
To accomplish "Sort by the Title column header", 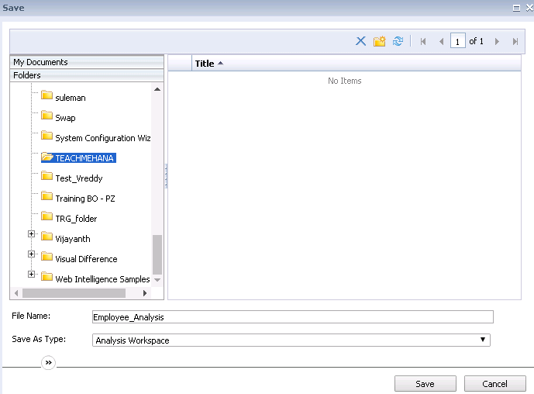I will click(x=205, y=64).
